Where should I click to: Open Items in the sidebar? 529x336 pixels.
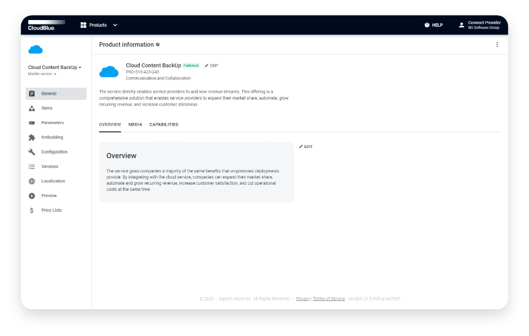tap(47, 108)
